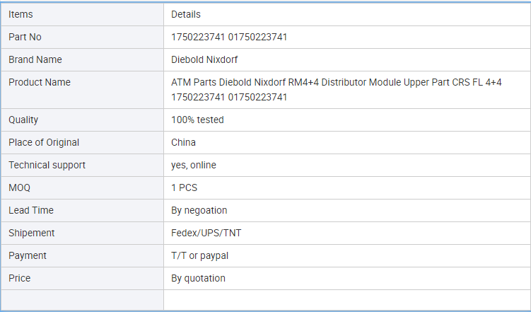Select the Technical support label

pyautogui.click(x=47, y=165)
